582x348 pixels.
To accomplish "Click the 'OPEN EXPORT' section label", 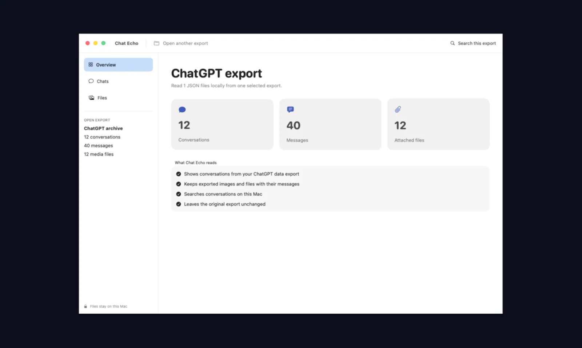I will [97, 120].
